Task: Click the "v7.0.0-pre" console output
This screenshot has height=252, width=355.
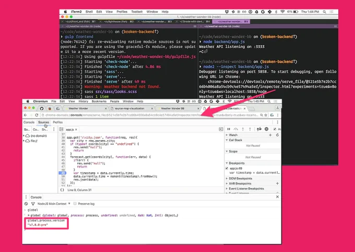Action: coord(38,225)
